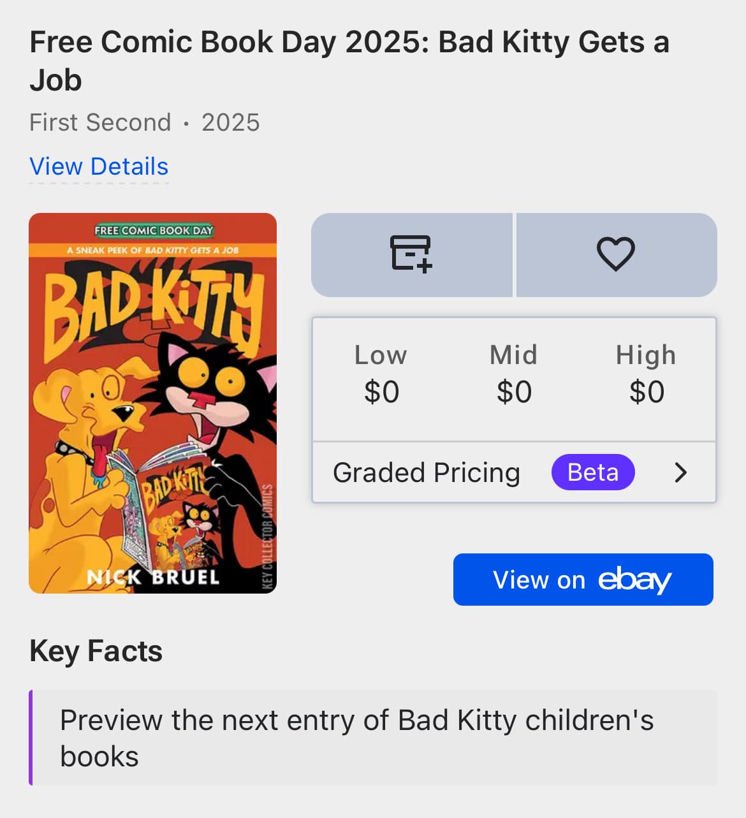Expand Graded Pricing chevron arrow
Screen dimensions: 746x818
click(681, 472)
